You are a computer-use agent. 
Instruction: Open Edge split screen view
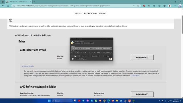pos(160,6)
